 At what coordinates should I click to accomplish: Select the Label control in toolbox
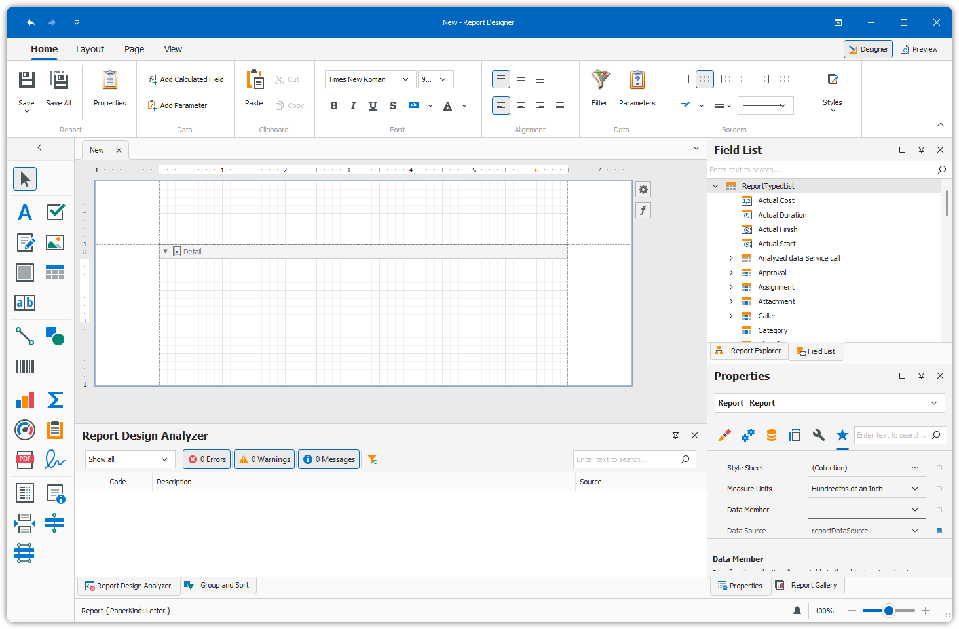25,212
